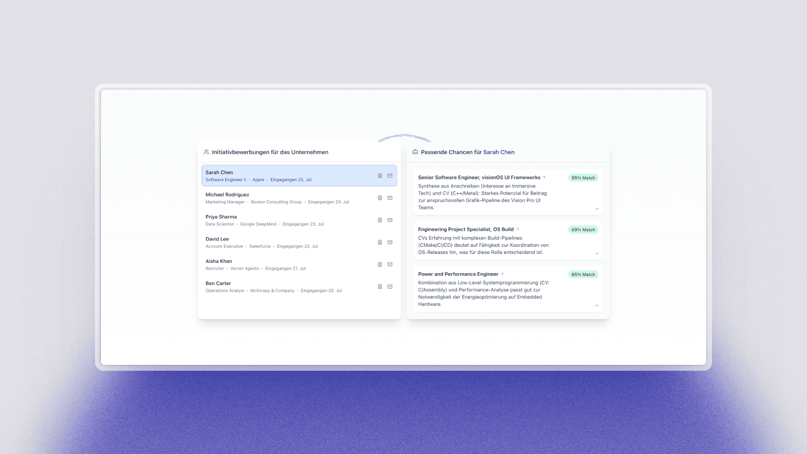This screenshot has width=807, height=454.
Task: Click the email icon for Sarah Chen
Action: click(x=390, y=176)
